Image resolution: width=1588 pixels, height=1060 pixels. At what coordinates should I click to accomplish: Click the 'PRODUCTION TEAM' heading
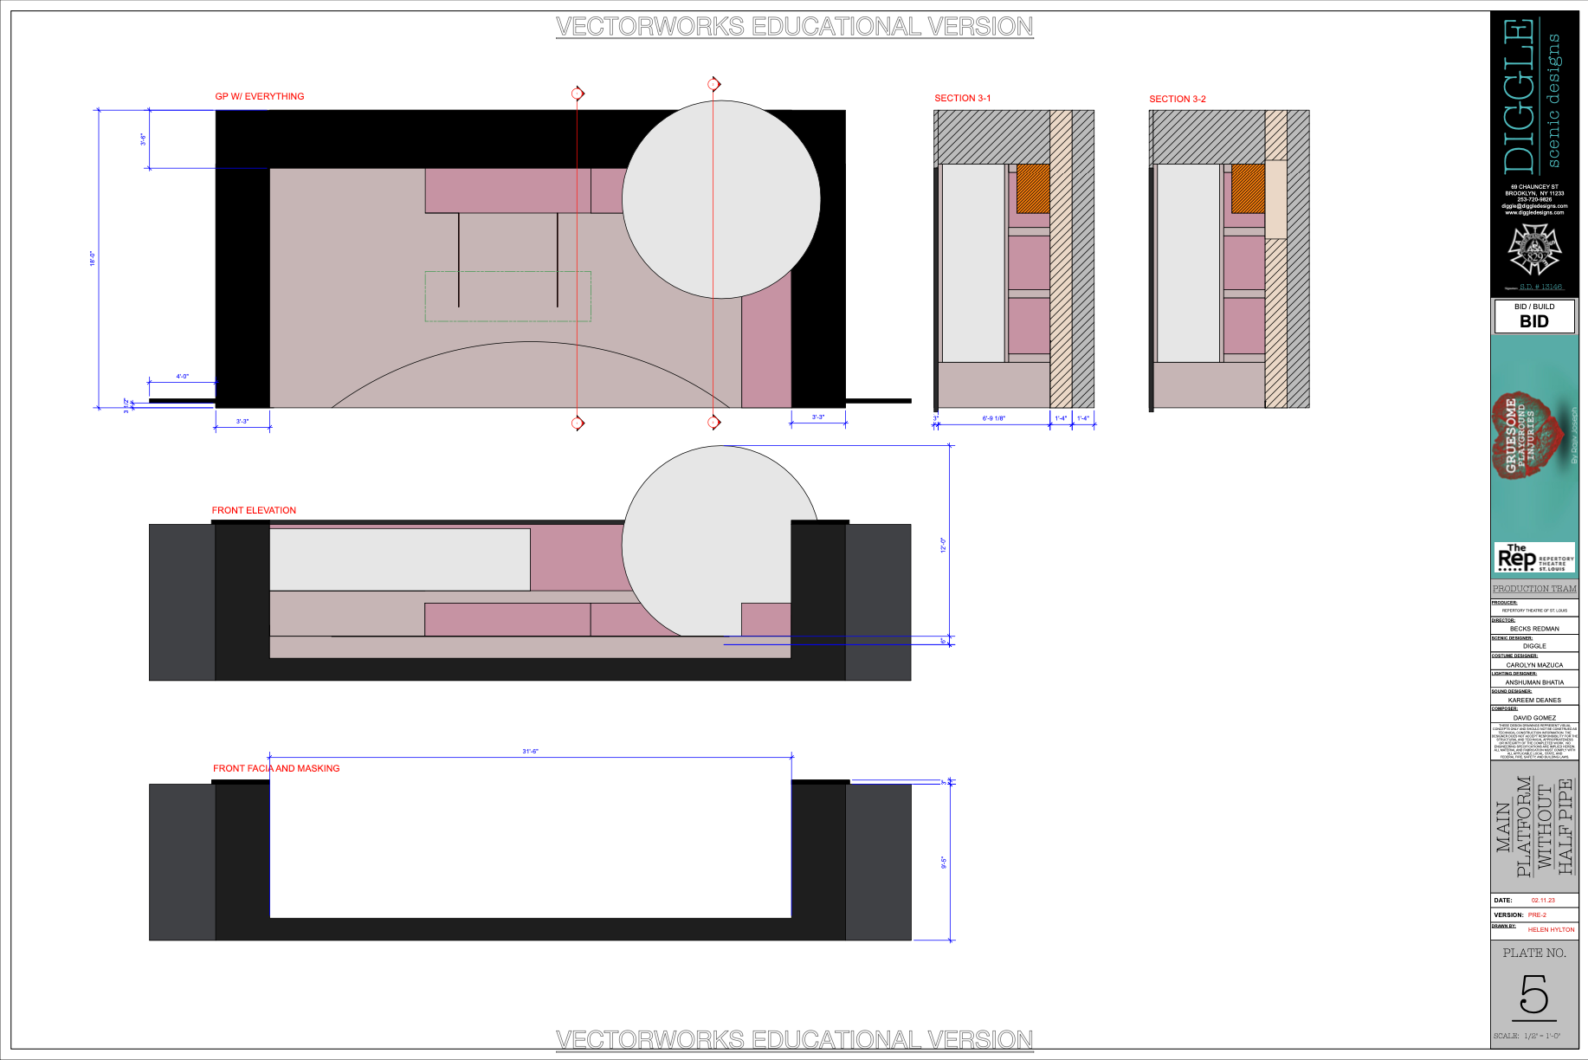1534,589
